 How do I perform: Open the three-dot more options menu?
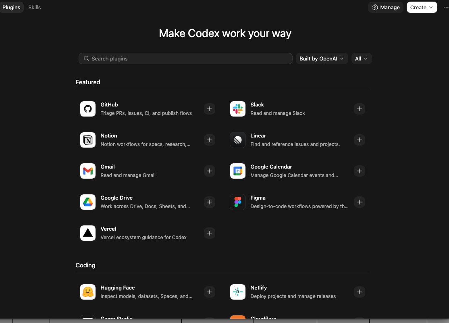coord(445,7)
